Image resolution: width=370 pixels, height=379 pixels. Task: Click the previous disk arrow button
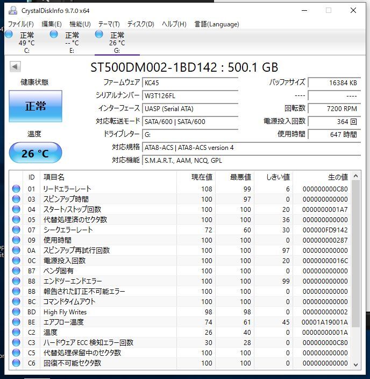[x=15, y=67]
